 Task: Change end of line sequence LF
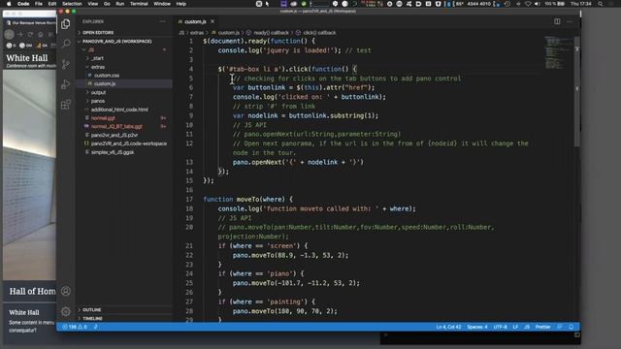pyautogui.click(x=515, y=327)
